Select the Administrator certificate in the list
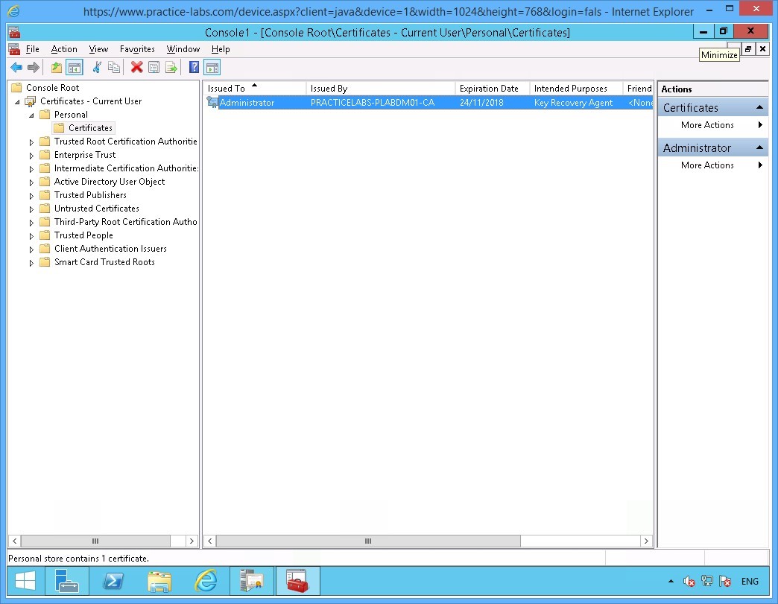 click(x=246, y=102)
